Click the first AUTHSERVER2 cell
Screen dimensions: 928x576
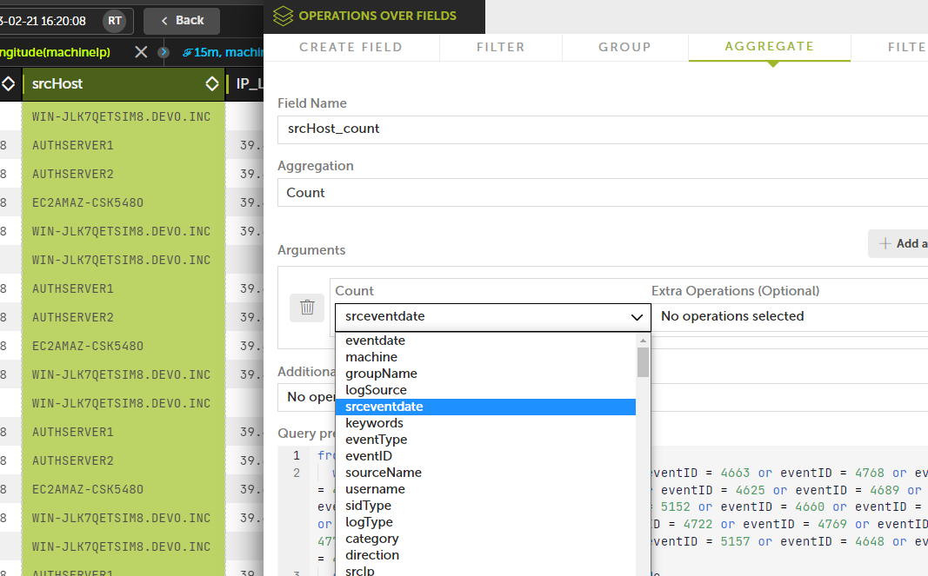(124, 175)
